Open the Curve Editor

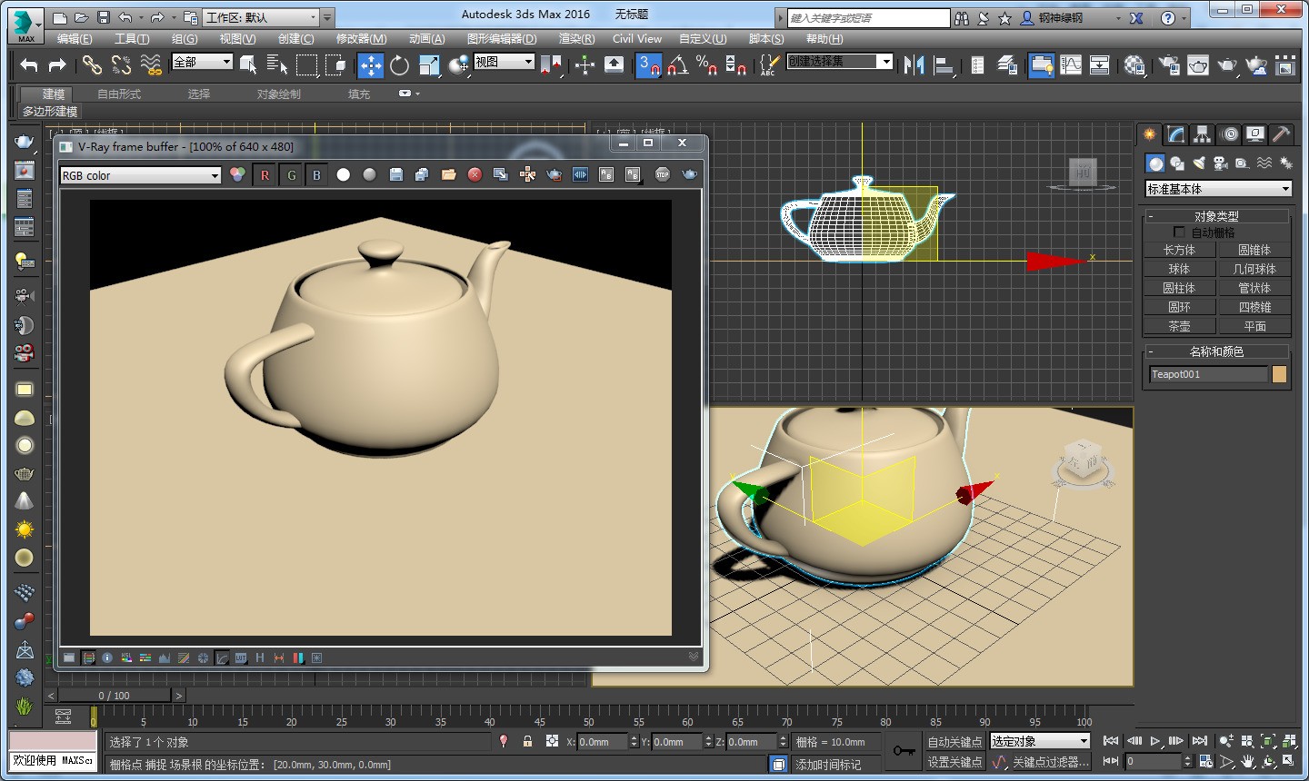pos(1071,64)
